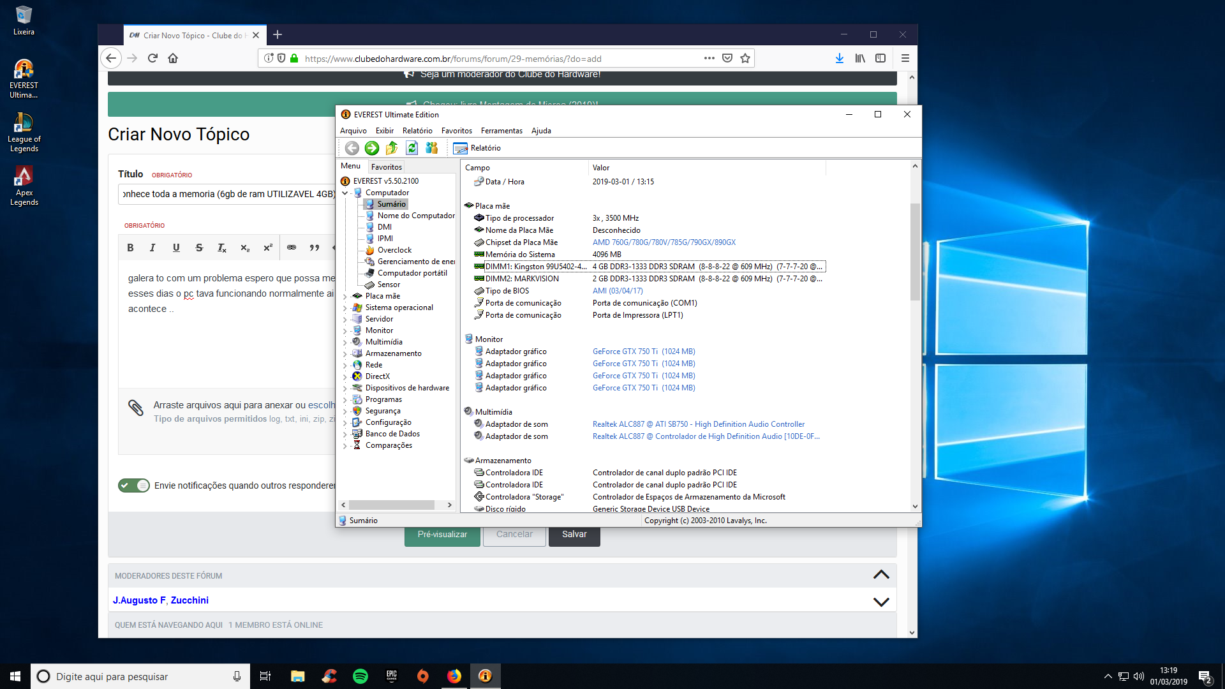The image size is (1225, 689).
Task: Open Firefox downloads arrow
Action: point(840,58)
